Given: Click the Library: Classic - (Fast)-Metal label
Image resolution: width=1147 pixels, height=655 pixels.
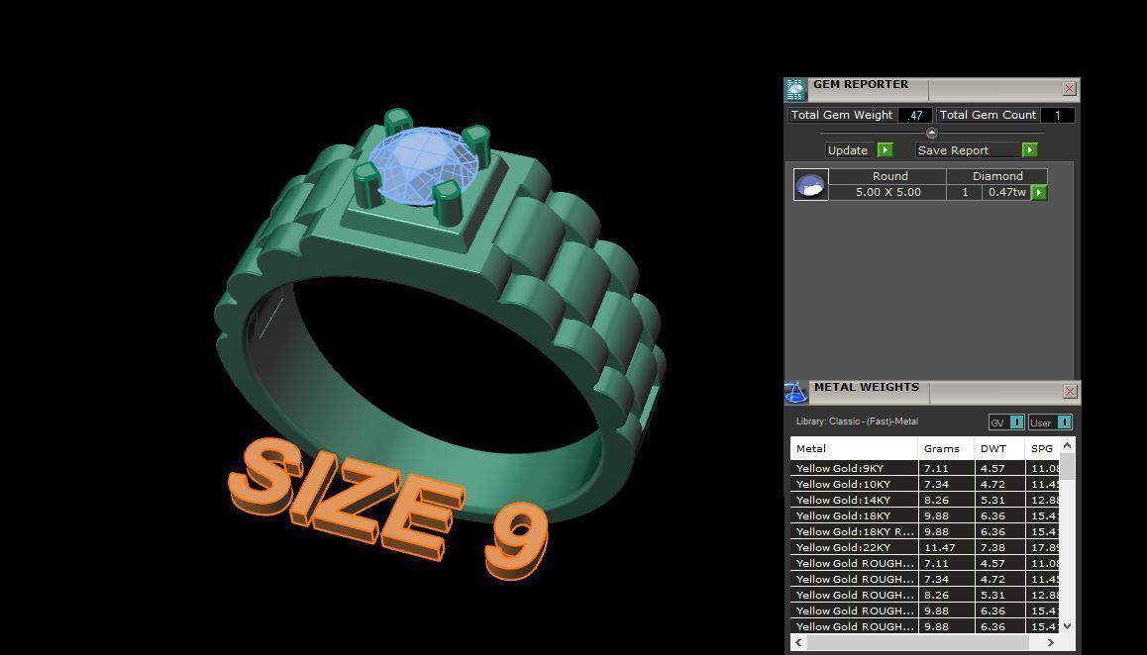Looking at the screenshot, I should (857, 421).
